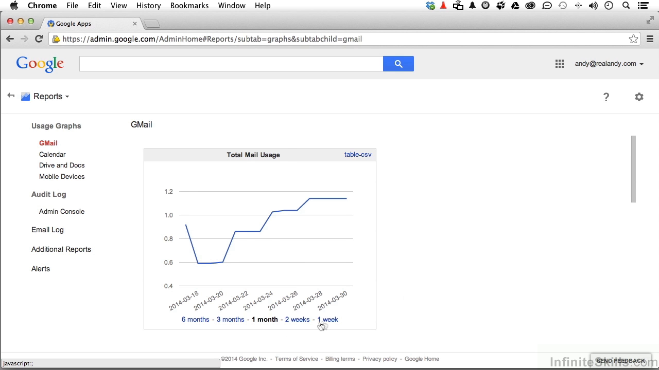Select Calendar under Usage Graphs
Viewport: 659px width, 370px height.
pos(52,154)
